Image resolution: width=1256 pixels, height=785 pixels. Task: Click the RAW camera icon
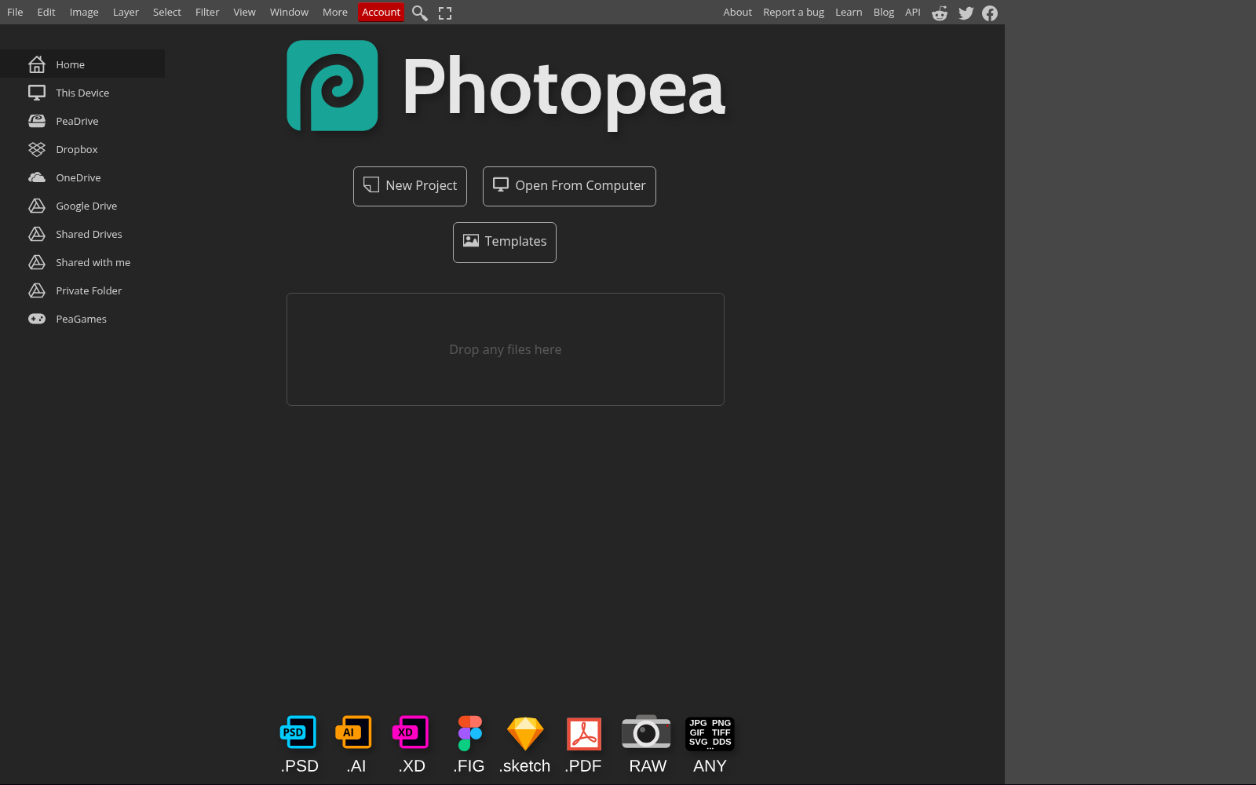coord(646,733)
